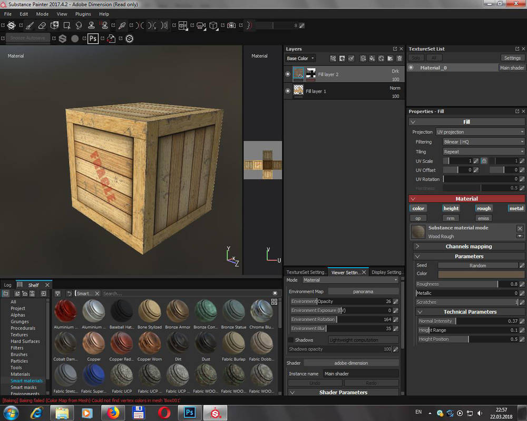The height and width of the screenshot is (421, 527).
Task: Open the Opera browser from the taskbar
Action: pos(164,412)
